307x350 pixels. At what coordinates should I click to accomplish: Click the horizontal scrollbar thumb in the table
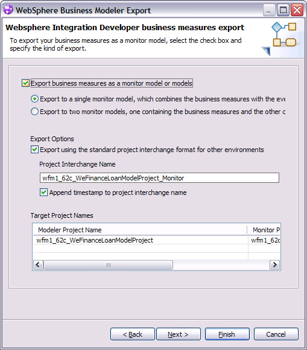(x=108, y=265)
